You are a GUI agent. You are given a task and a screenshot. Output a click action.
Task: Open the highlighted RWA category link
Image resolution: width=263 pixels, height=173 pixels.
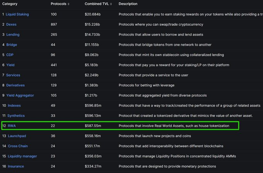click(x=12, y=126)
